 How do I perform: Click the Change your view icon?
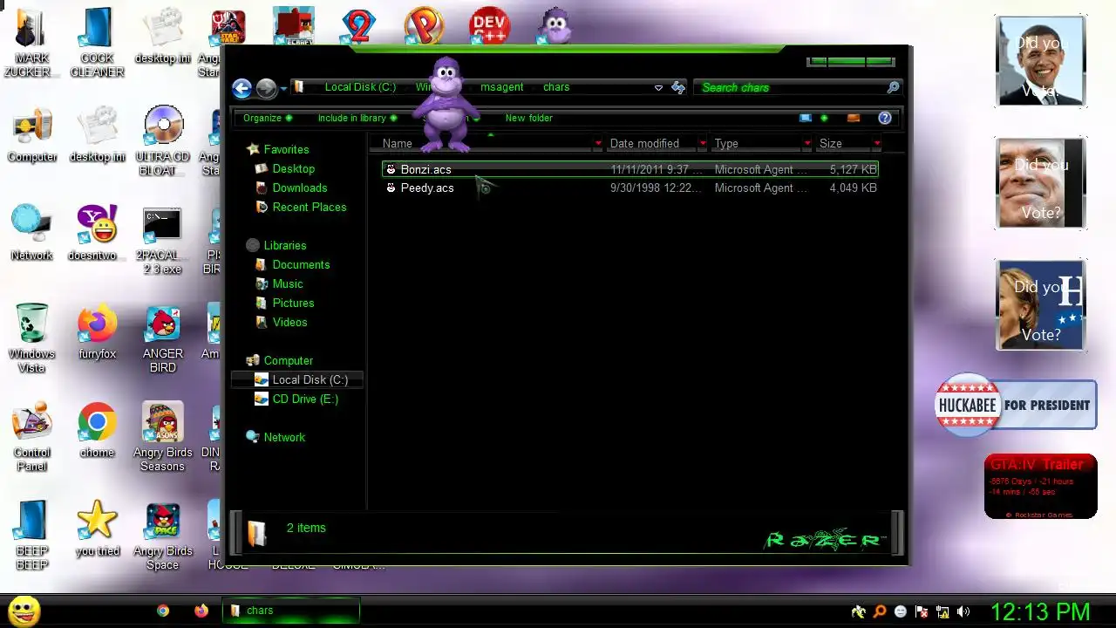pos(806,118)
